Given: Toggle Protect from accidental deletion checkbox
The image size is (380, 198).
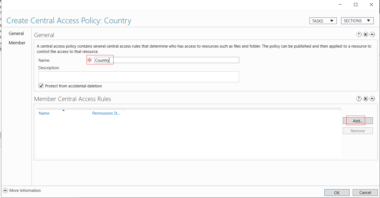Looking at the screenshot, I should coord(41,86).
